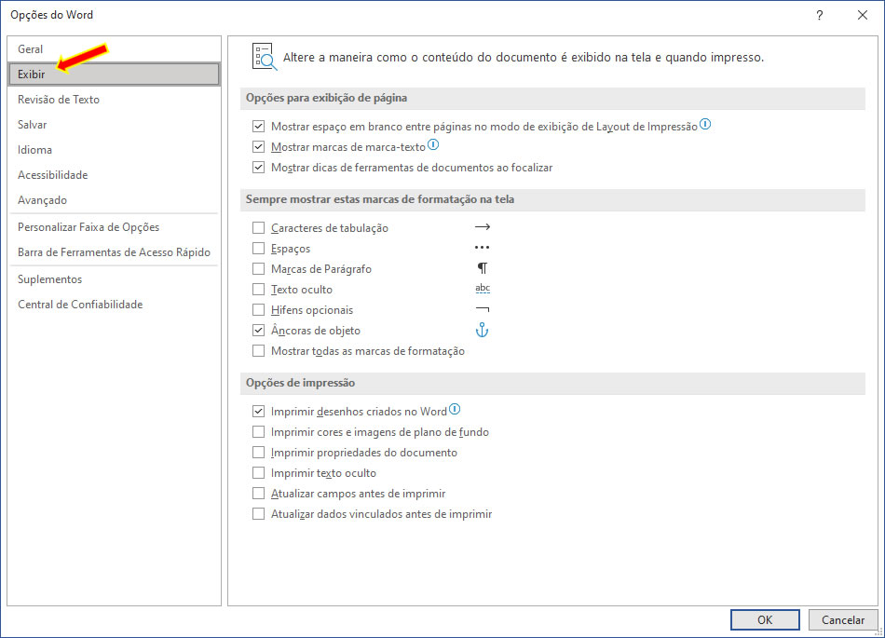This screenshot has height=638, width=885.
Task: Click the Cancelar button
Action: tap(843, 619)
